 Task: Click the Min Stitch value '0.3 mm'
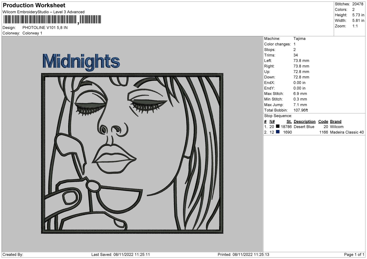point(300,99)
